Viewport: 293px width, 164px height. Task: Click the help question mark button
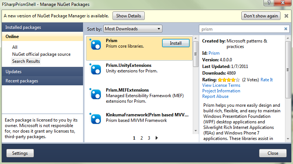269,3
